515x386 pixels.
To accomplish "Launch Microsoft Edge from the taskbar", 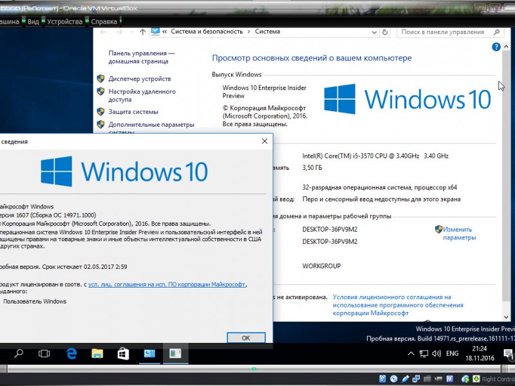I will tap(71, 353).
